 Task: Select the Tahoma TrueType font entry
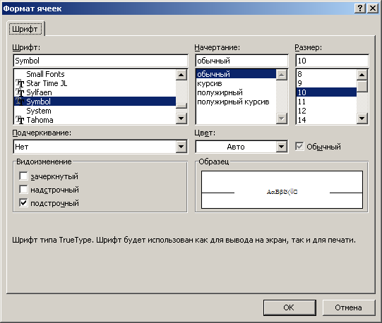(40, 120)
